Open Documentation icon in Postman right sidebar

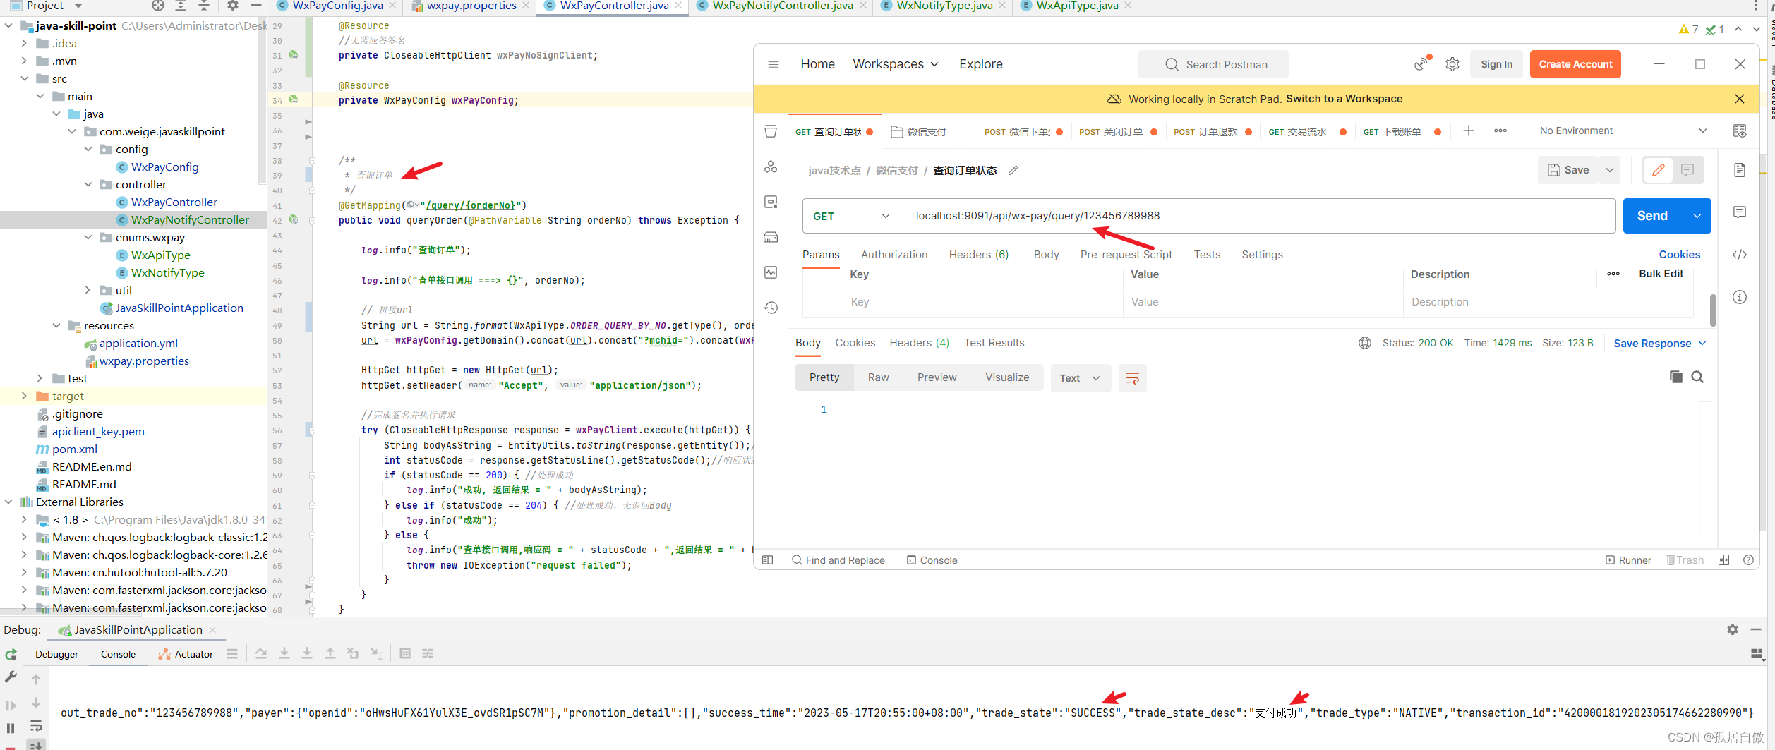tap(1740, 170)
